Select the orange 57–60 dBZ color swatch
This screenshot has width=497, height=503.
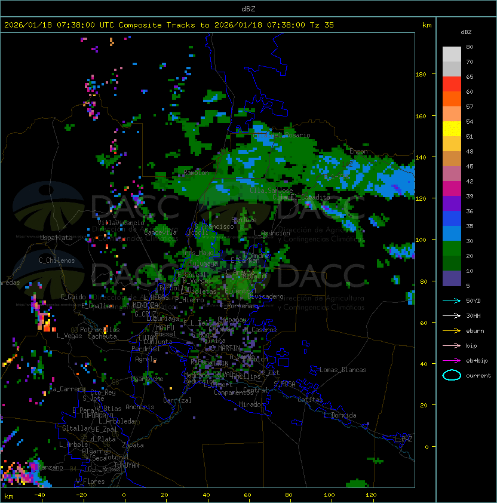[452, 99]
